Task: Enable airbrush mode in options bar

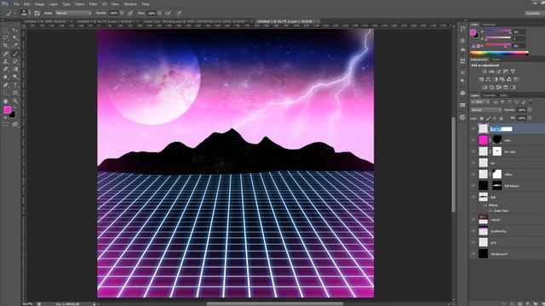Action: coord(168,14)
